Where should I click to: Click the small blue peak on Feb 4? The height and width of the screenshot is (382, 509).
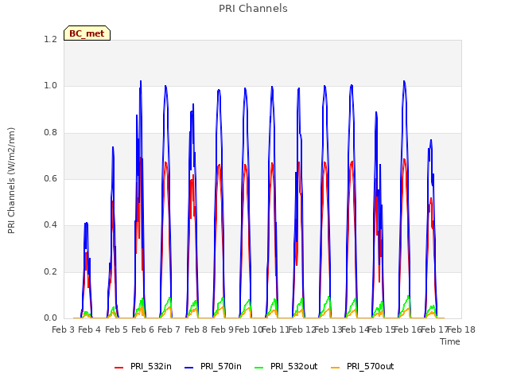[86, 224]
